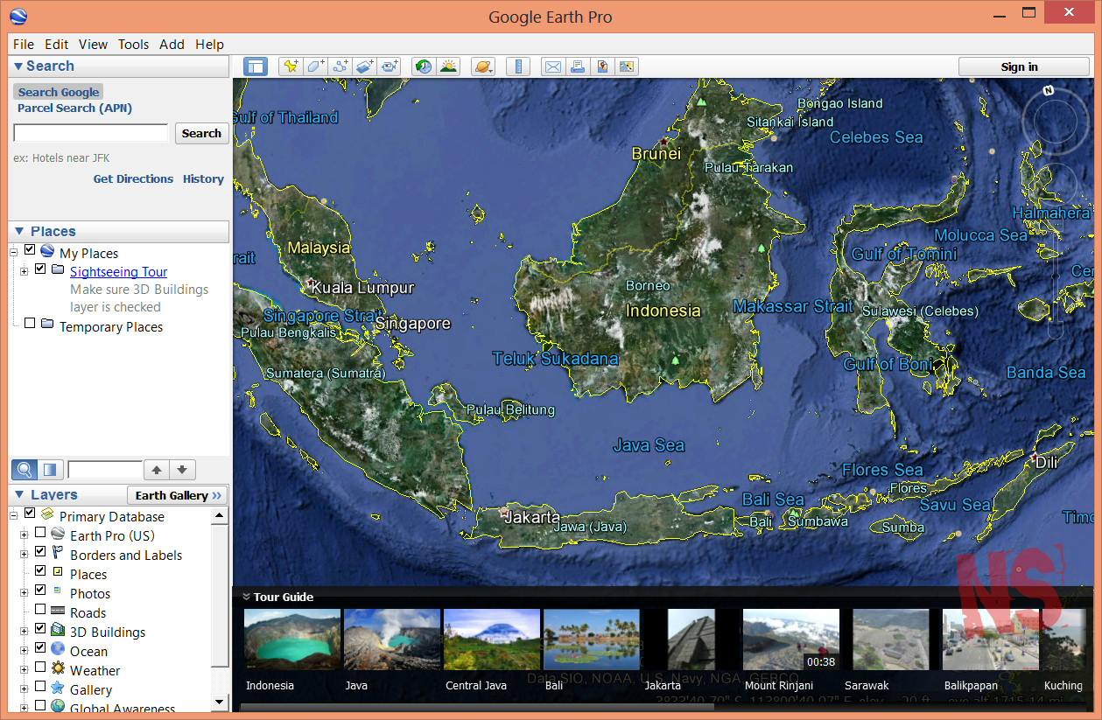
Task: Show the ruler tool
Action: [518, 66]
